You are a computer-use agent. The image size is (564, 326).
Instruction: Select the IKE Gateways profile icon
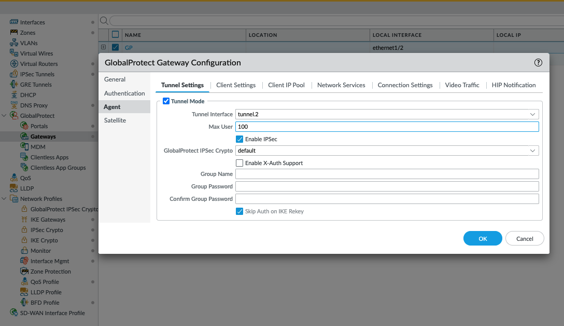pos(25,219)
